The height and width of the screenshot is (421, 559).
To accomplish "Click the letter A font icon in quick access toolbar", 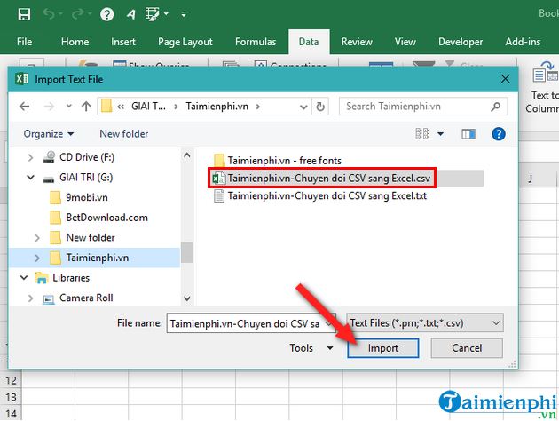I will 130,14.
